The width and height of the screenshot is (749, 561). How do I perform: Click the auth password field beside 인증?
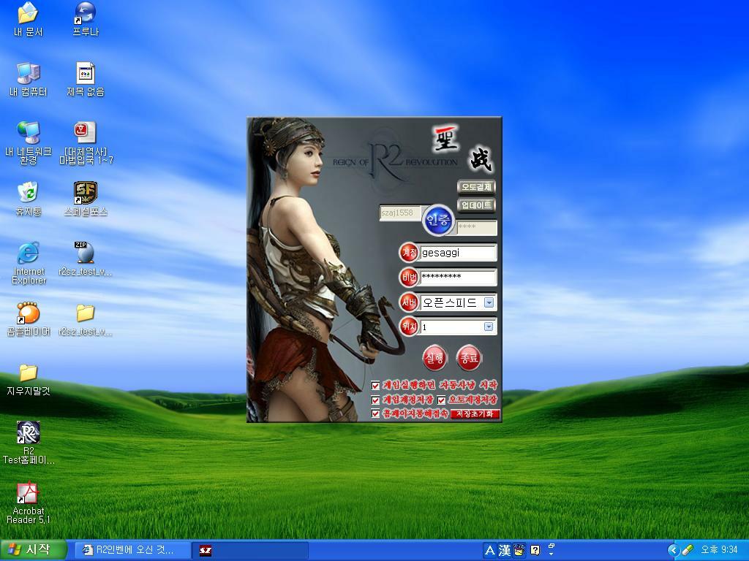point(476,228)
